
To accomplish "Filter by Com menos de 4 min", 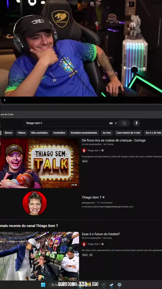I will click(128, 133).
